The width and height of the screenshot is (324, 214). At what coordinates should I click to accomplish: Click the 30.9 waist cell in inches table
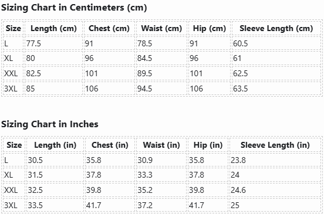click(x=161, y=160)
